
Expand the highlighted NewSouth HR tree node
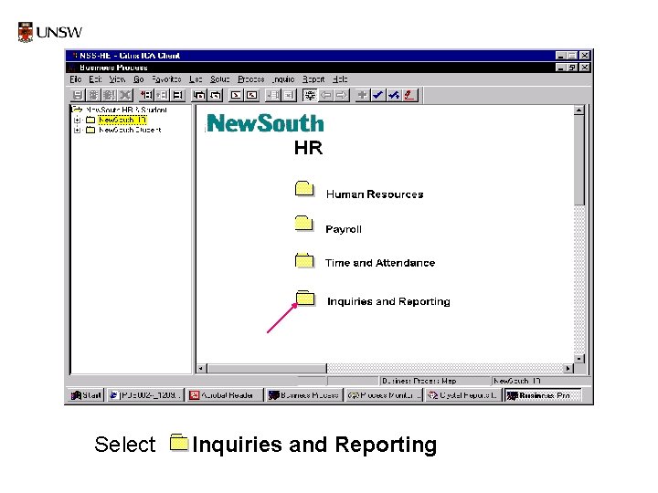tap(77, 120)
